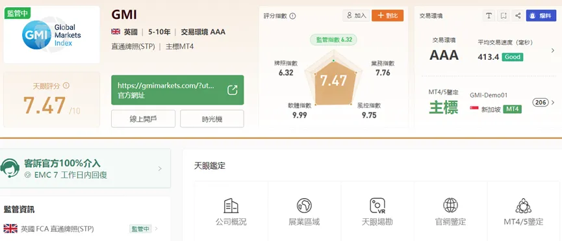Expand the FCA license row chevron
The image size is (562, 241).
[x=157, y=229]
